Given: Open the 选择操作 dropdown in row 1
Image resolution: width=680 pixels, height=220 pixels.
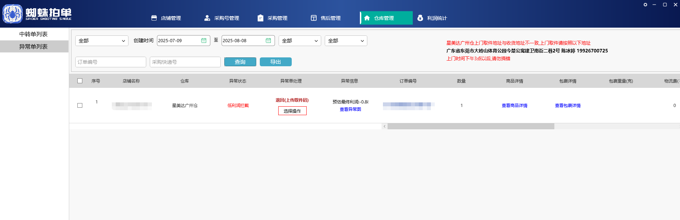Looking at the screenshot, I should point(292,111).
